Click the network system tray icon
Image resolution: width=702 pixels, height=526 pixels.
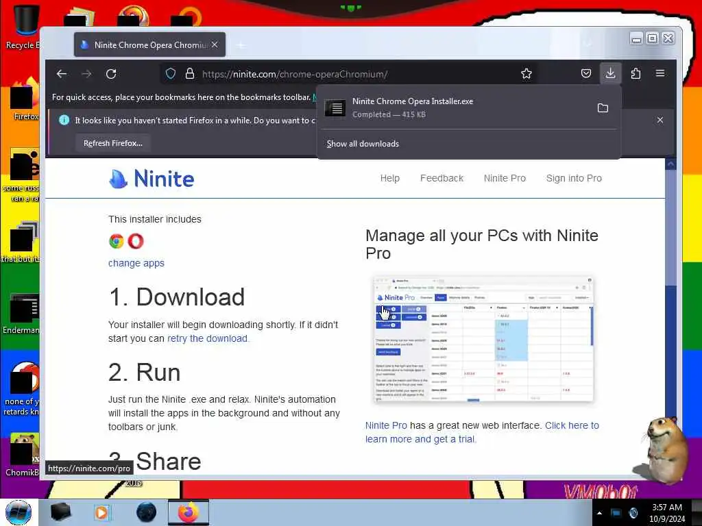pyautogui.click(x=616, y=513)
